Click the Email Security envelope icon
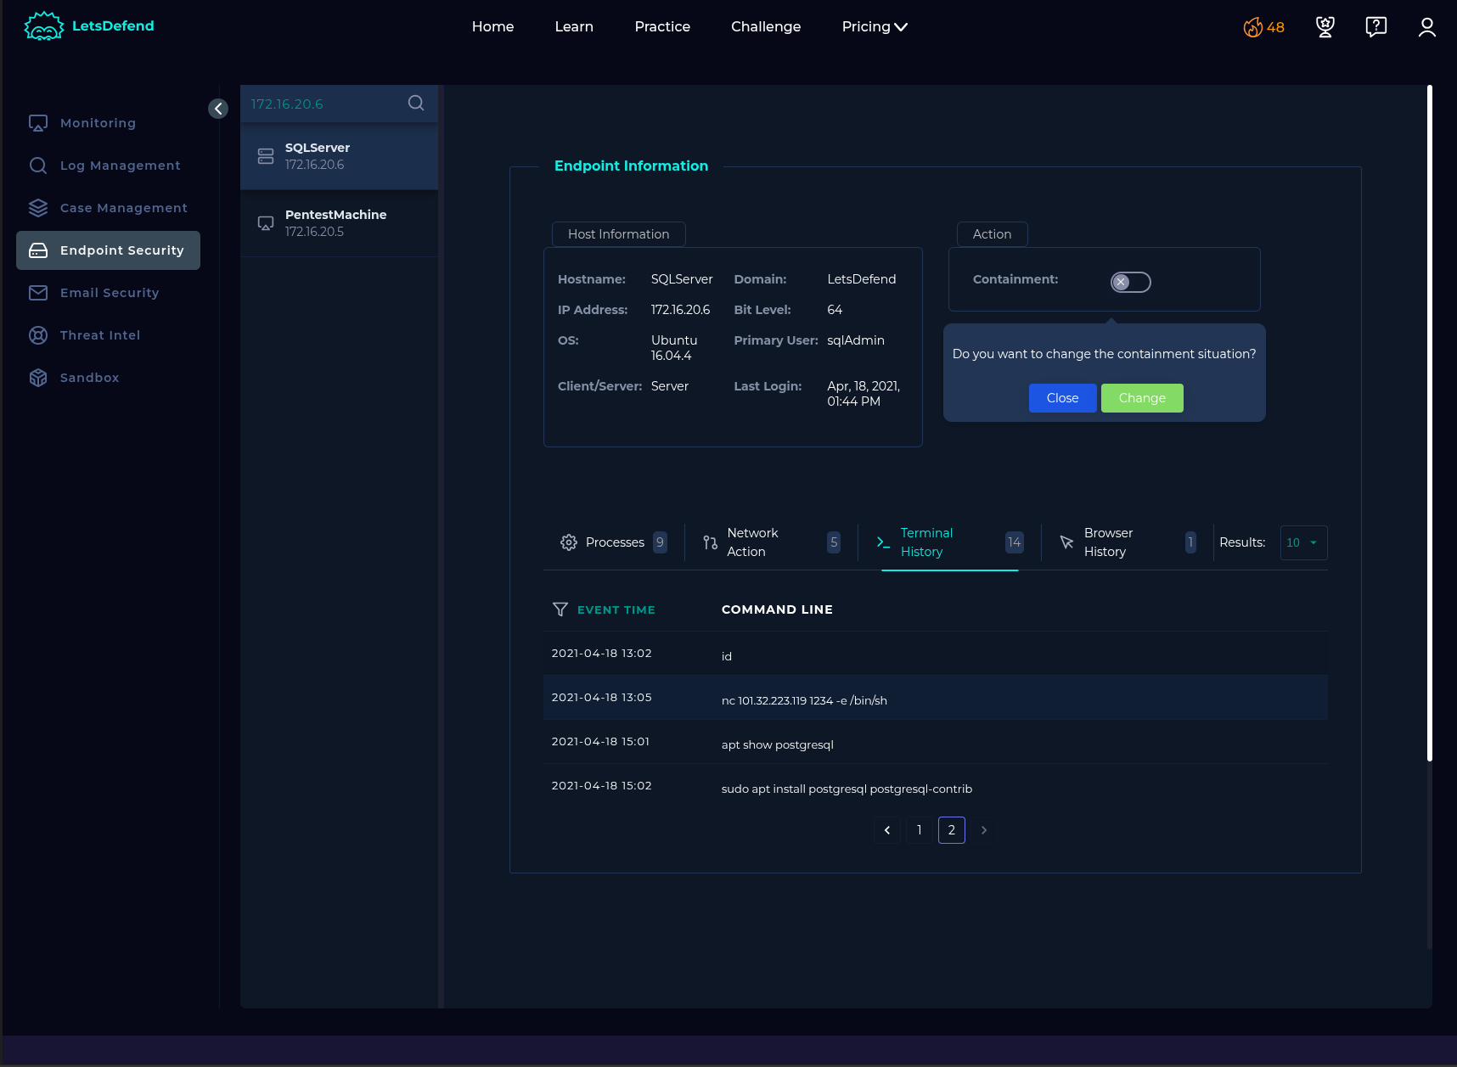Screen dimensions: 1457x1067 [x=38, y=293]
